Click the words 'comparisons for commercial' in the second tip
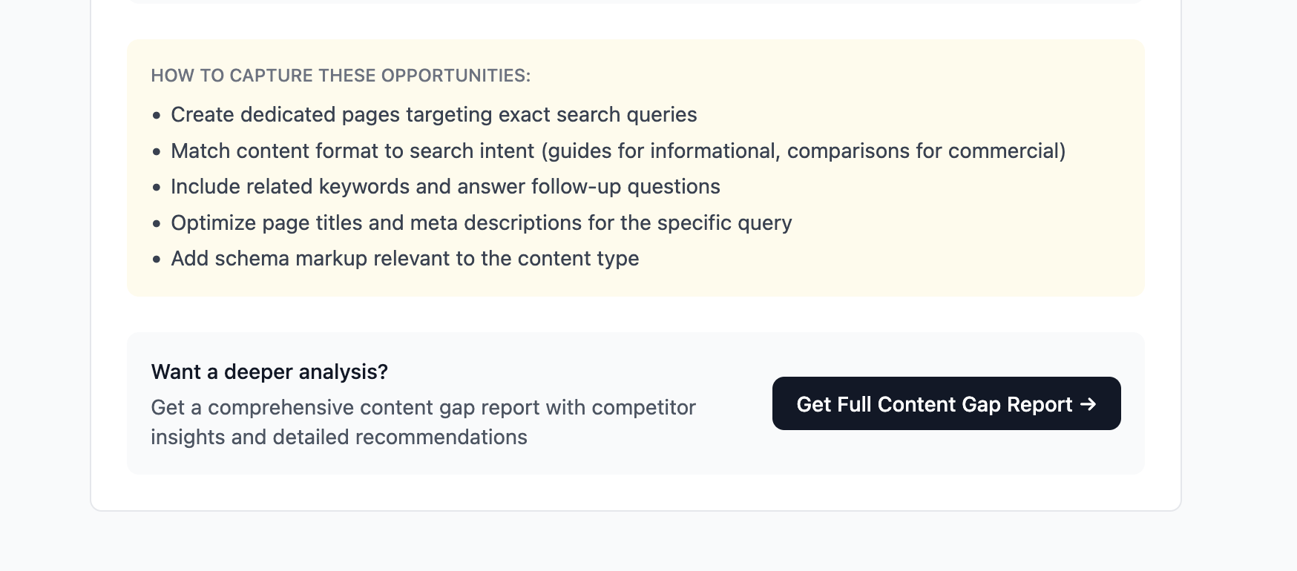 coord(923,151)
